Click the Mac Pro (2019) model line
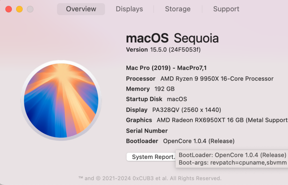This screenshot has width=288, height=185. click(x=167, y=68)
